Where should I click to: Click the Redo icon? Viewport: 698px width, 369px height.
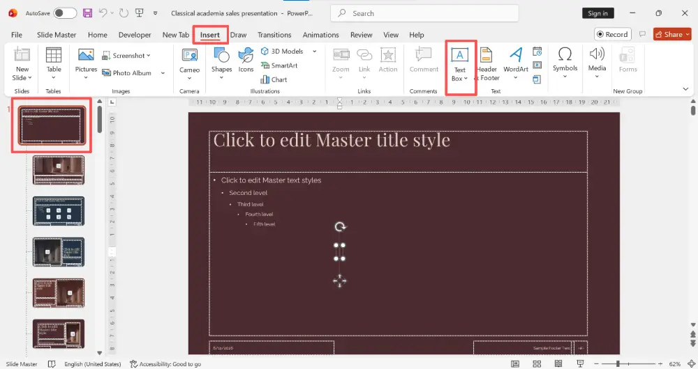pos(124,13)
